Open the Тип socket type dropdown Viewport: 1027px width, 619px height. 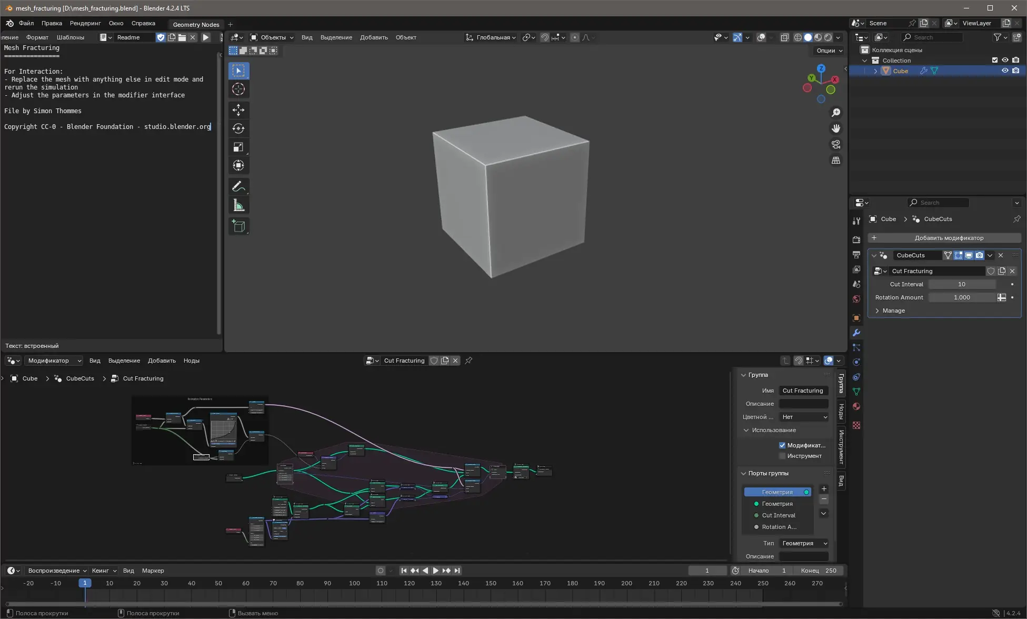point(804,543)
